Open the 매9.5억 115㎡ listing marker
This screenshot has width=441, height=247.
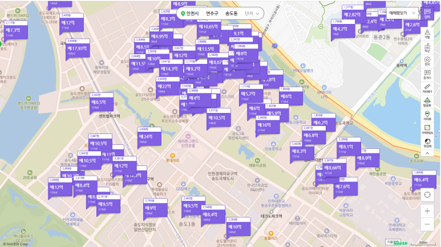pyautogui.click(x=108, y=204)
